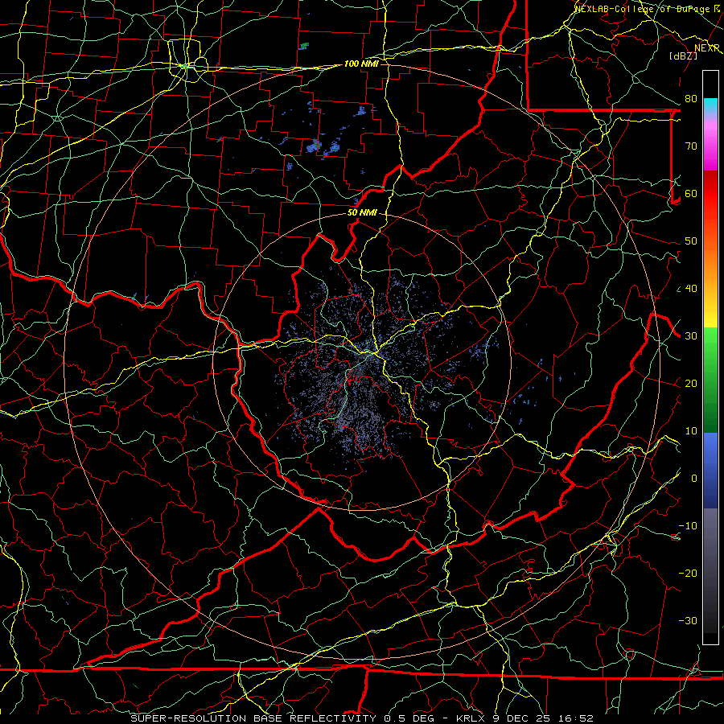The height and width of the screenshot is (724, 724).
Task: Click the "20" value on the dBZ scale
Action: (691, 384)
